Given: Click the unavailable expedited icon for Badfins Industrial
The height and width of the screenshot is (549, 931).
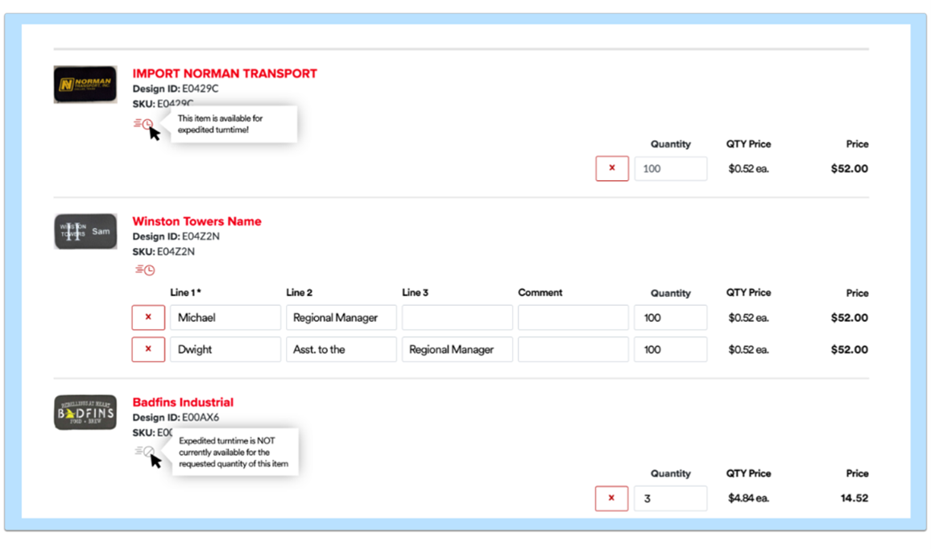Looking at the screenshot, I should pos(144,451).
